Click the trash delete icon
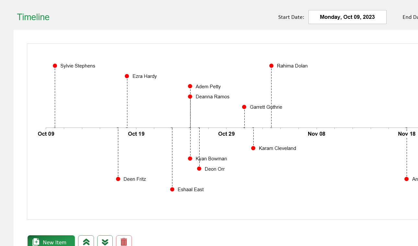 point(124,242)
